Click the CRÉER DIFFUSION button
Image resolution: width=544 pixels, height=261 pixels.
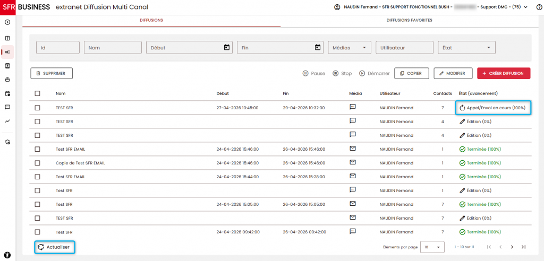click(x=504, y=74)
